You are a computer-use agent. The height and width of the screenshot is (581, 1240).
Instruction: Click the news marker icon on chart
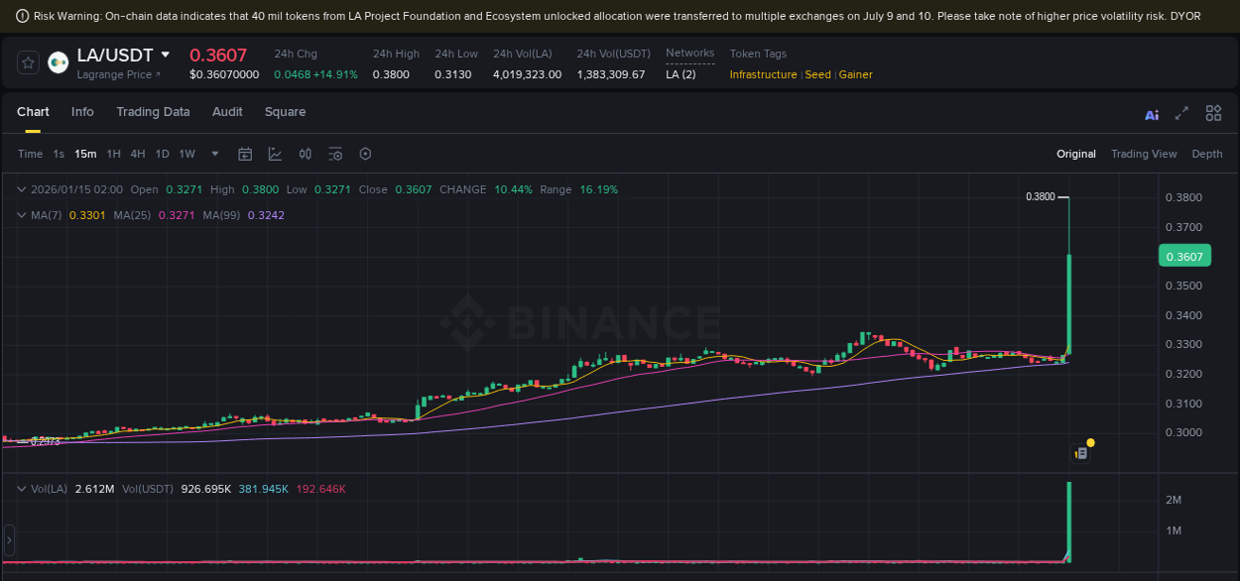1081,453
